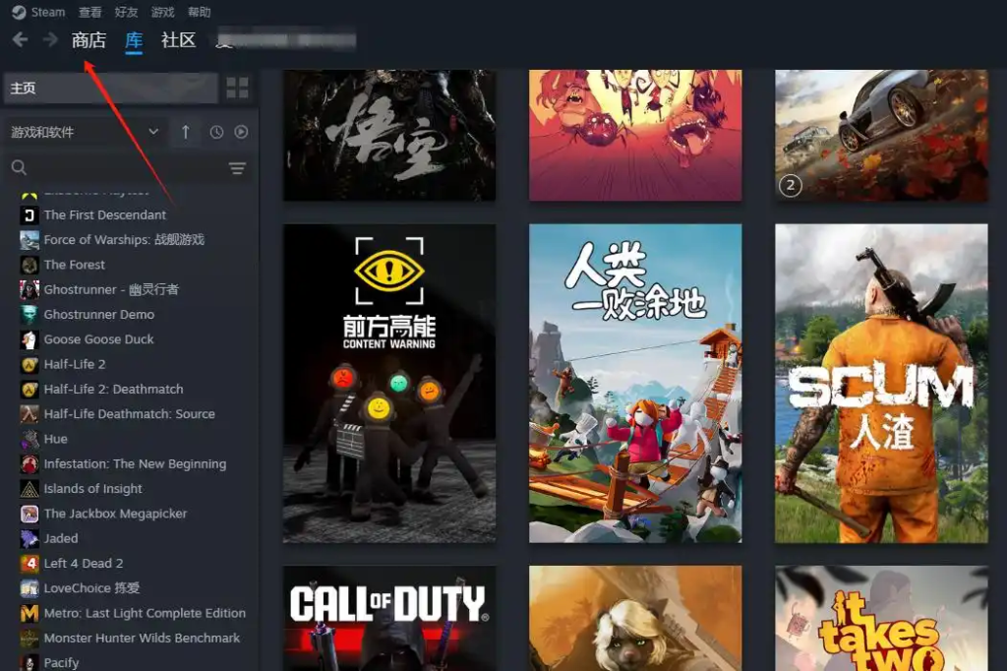
Task: Open the 好友 menu
Action: coord(126,12)
